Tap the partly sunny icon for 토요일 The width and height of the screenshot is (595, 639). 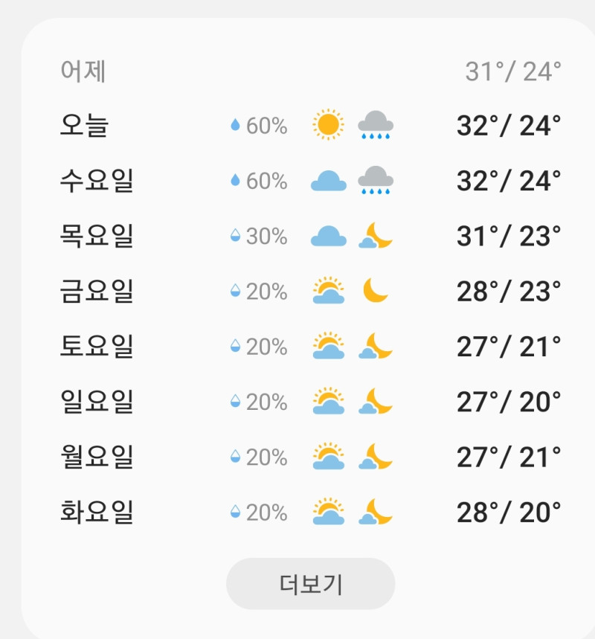pos(329,346)
